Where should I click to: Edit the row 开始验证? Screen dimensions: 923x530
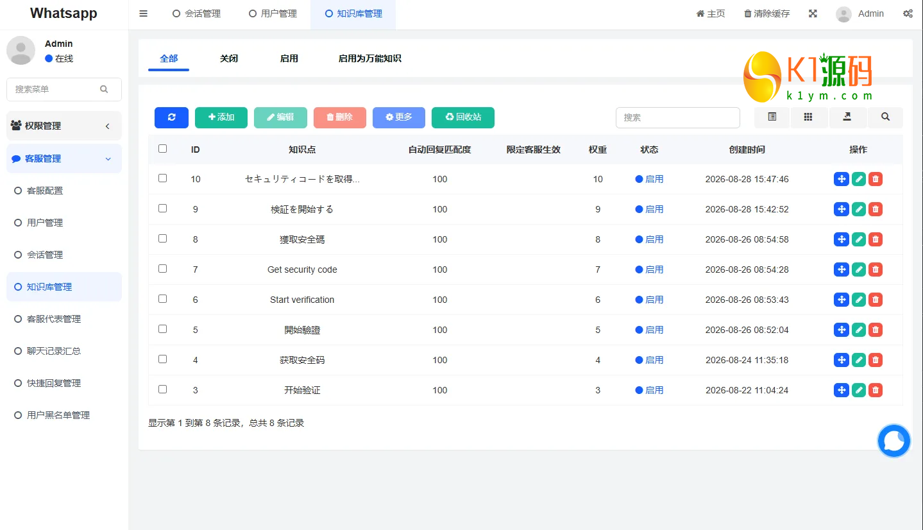859,390
